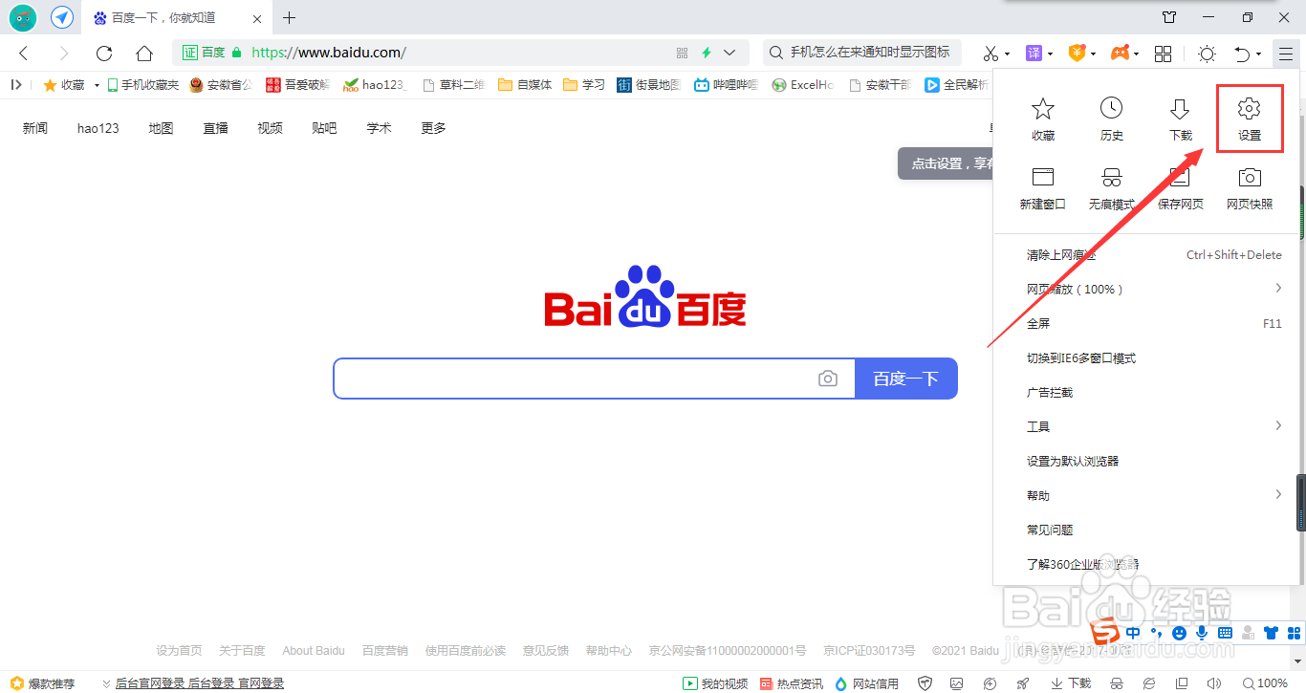Open 手机收藏夹 bookmark

pos(142,85)
